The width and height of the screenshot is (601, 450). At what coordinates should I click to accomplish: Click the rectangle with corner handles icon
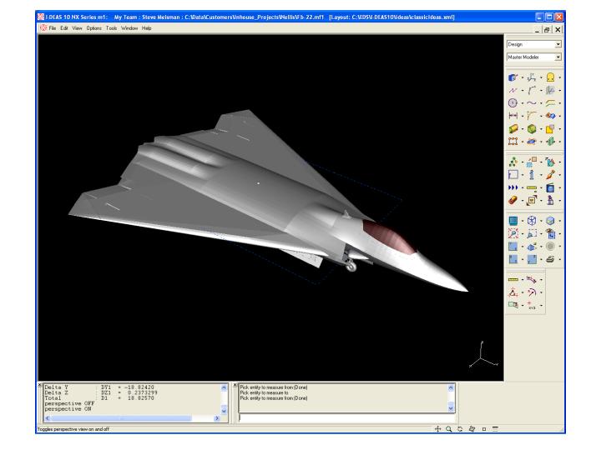pyautogui.click(x=513, y=142)
